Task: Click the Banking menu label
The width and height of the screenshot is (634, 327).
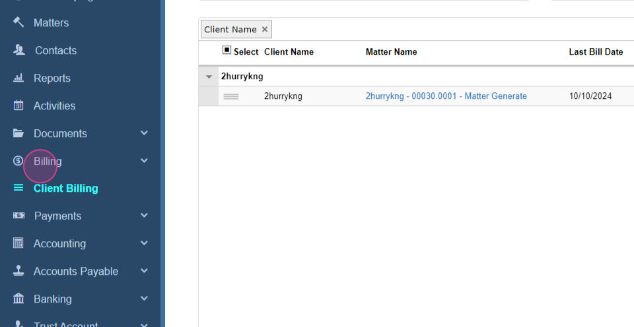Action: point(53,299)
